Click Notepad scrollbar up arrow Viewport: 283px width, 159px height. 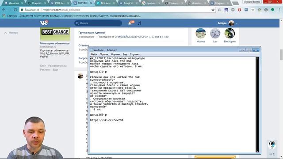tap(257, 58)
